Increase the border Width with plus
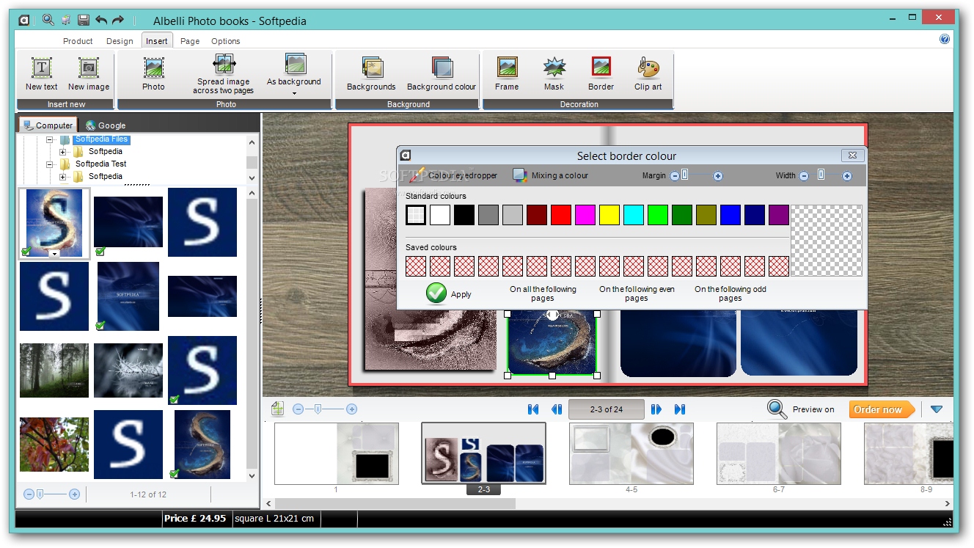Image resolution: width=974 pixels, height=548 pixels. (x=847, y=176)
